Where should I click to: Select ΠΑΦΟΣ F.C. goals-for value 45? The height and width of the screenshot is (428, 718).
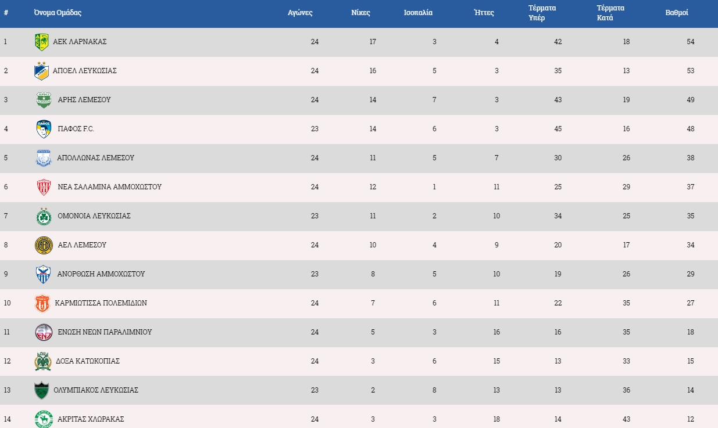pyautogui.click(x=558, y=129)
